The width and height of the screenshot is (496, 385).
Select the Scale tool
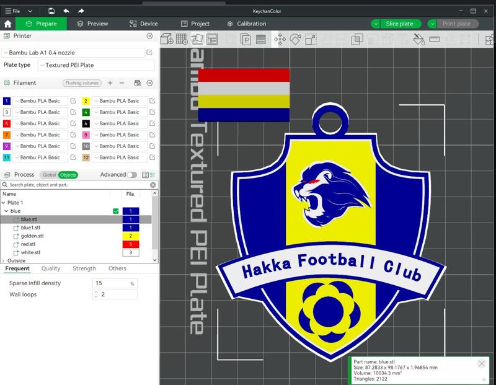tap(311, 39)
